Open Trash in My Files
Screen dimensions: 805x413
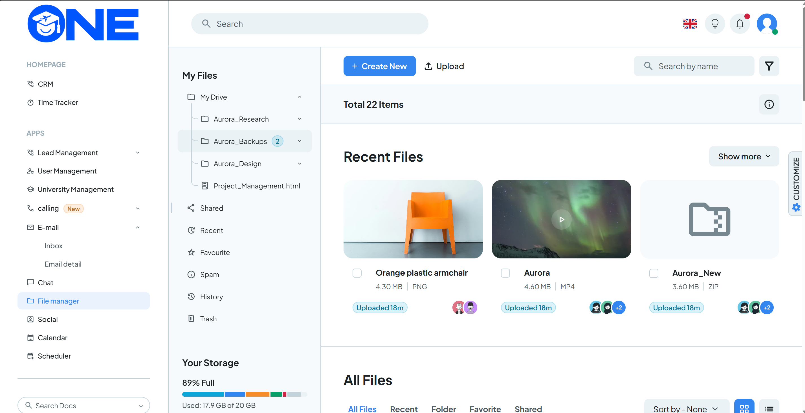click(x=208, y=318)
